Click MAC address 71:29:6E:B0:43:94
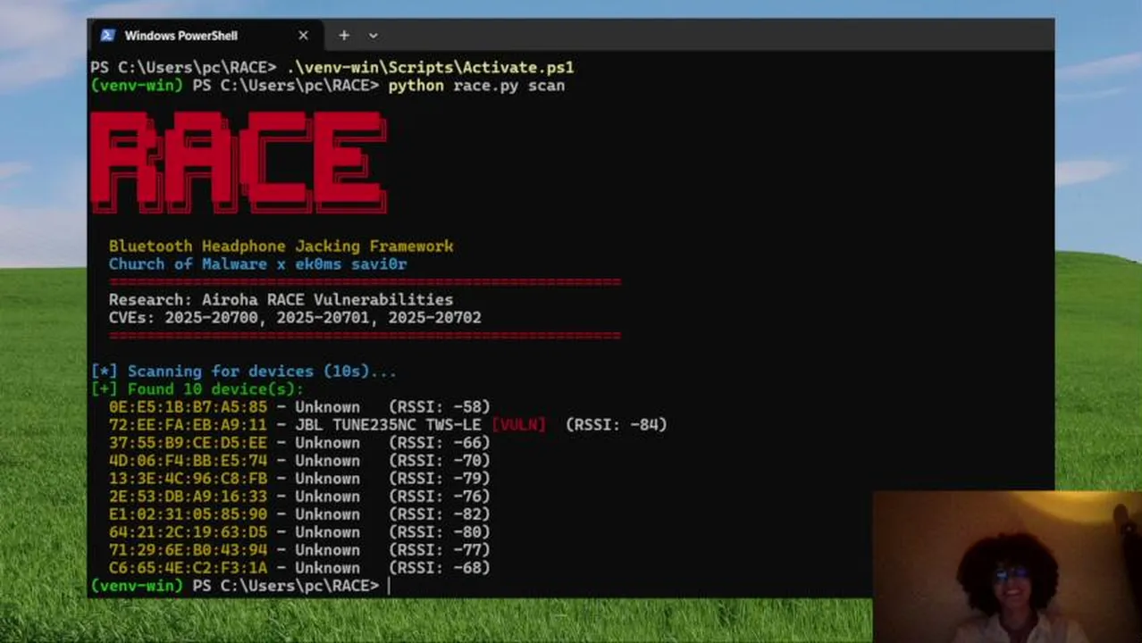This screenshot has width=1142, height=643. pos(188,549)
